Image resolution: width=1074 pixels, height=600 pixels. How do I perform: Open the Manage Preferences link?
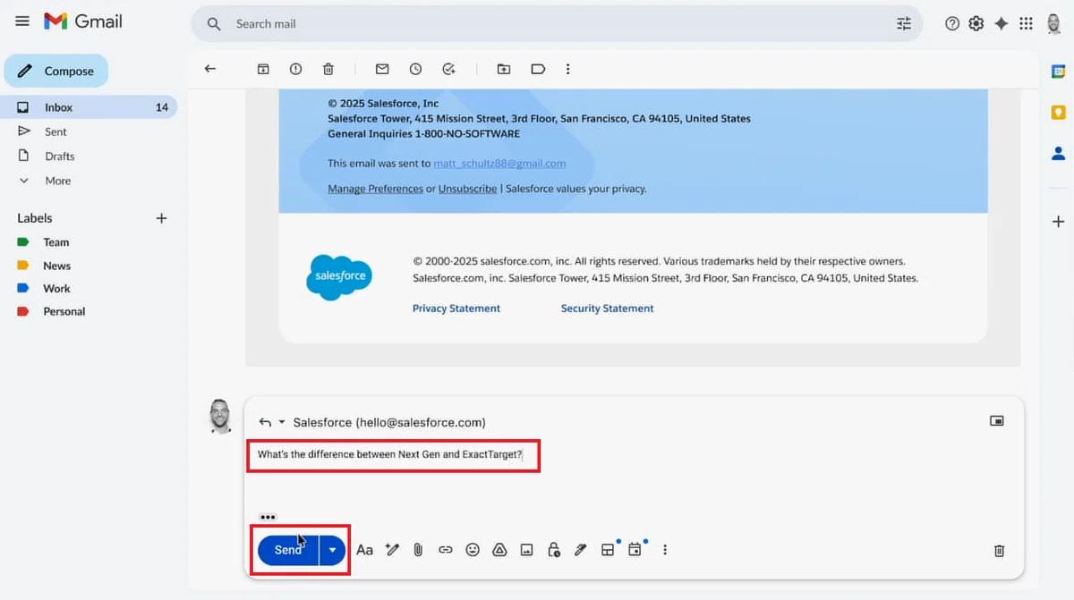coord(375,189)
